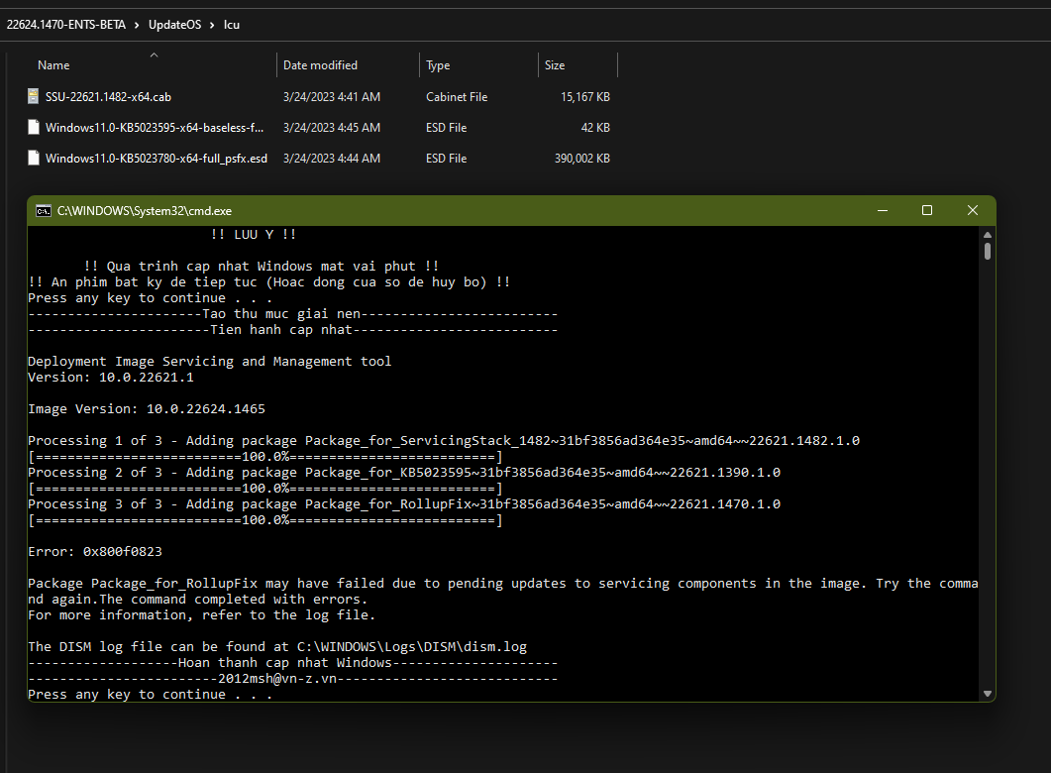This screenshot has height=773, width=1051.
Task: Open the cmd.exe title bar system icon
Action: [x=44, y=211]
